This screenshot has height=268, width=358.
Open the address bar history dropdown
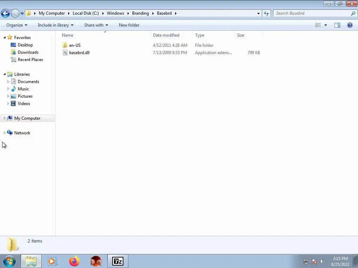click(258, 14)
